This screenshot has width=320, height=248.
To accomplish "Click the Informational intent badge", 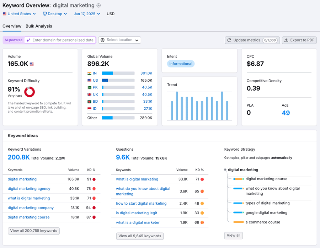I will click(181, 64).
